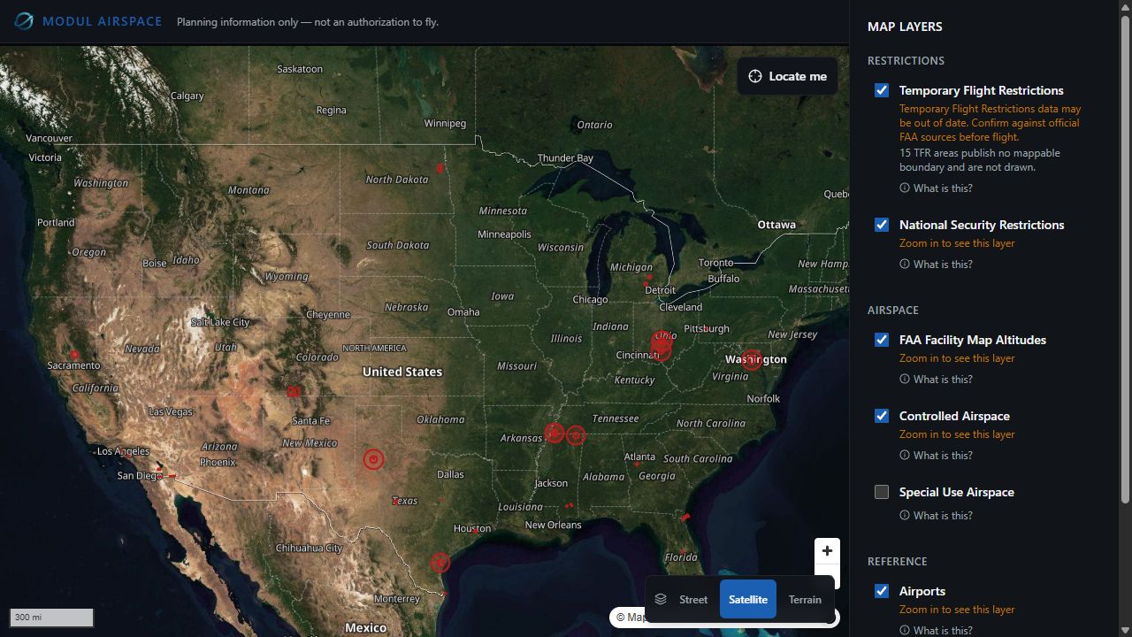1132x637 pixels.
Task: Click the RESTRICTIONS section heading
Action: (x=906, y=61)
